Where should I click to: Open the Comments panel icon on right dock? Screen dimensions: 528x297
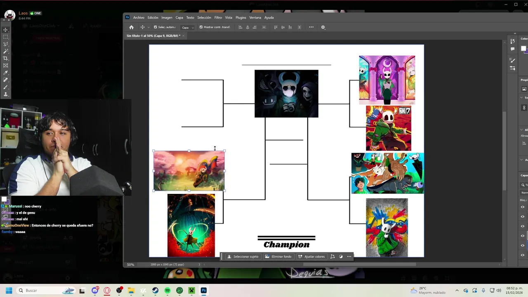[x=512, y=49]
